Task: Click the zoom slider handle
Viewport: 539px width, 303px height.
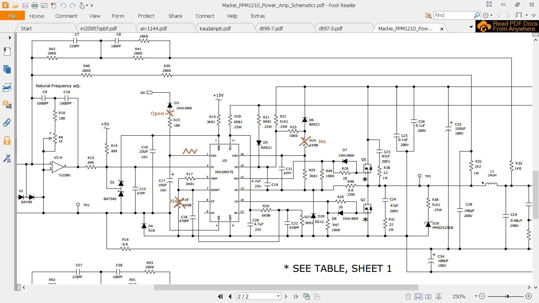Action: [507, 296]
